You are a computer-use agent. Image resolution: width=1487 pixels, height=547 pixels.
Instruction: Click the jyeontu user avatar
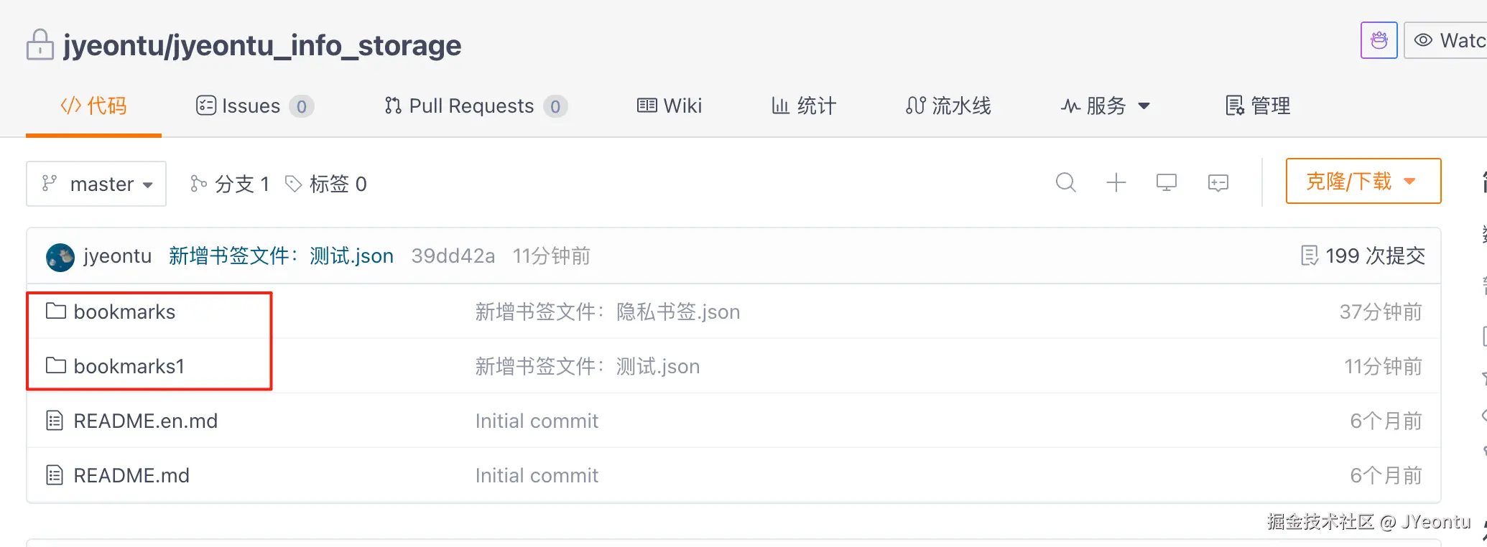tap(60, 257)
